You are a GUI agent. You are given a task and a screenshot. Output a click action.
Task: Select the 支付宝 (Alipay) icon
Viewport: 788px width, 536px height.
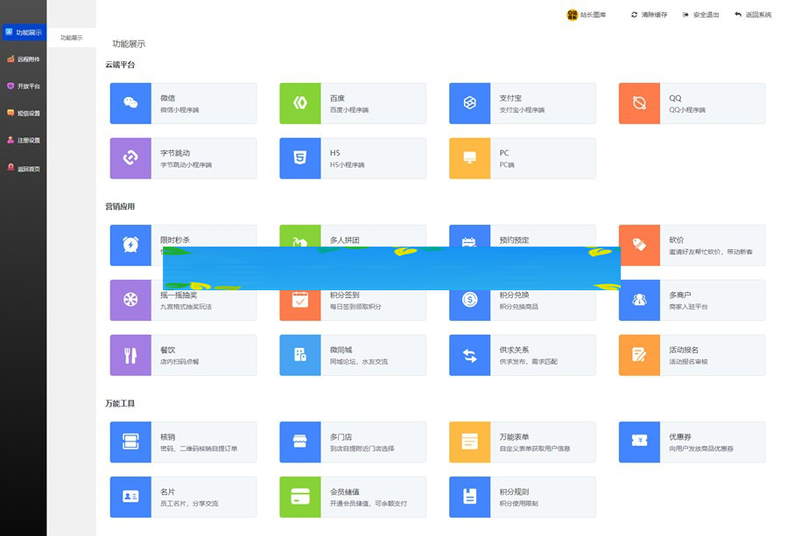click(469, 103)
